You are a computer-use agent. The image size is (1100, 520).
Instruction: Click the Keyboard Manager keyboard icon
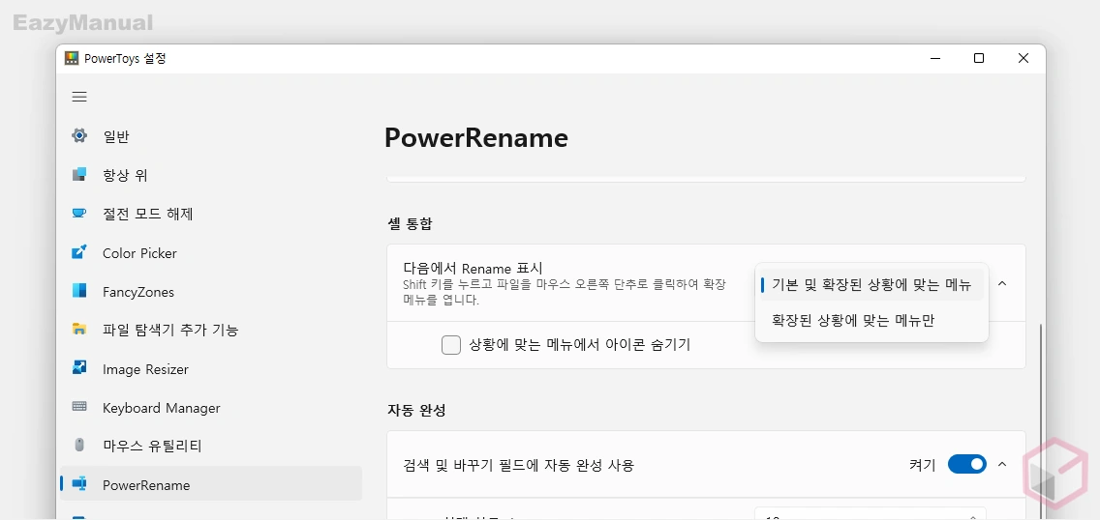coord(79,407)
